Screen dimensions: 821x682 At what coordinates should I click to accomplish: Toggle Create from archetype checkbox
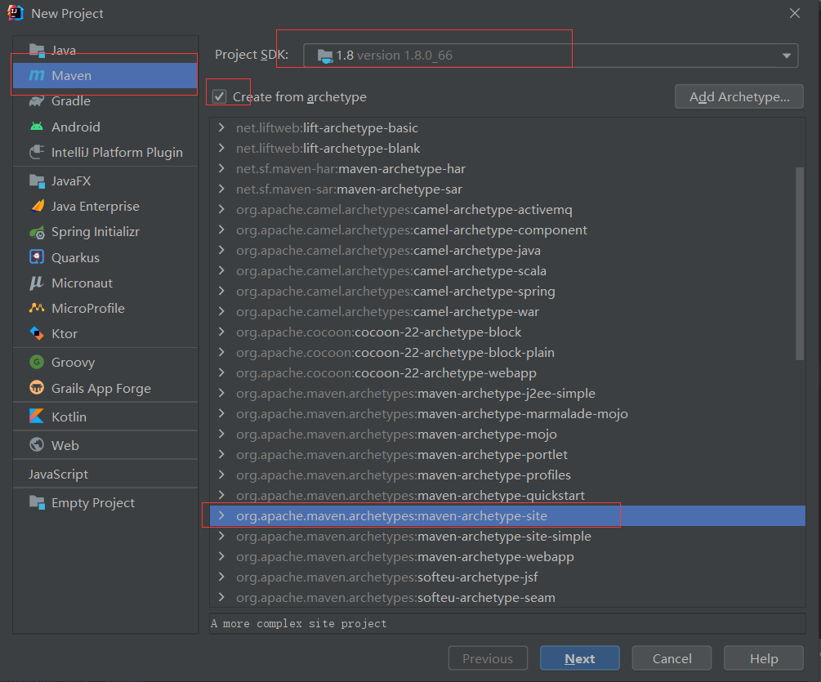[x=219, y=97]
